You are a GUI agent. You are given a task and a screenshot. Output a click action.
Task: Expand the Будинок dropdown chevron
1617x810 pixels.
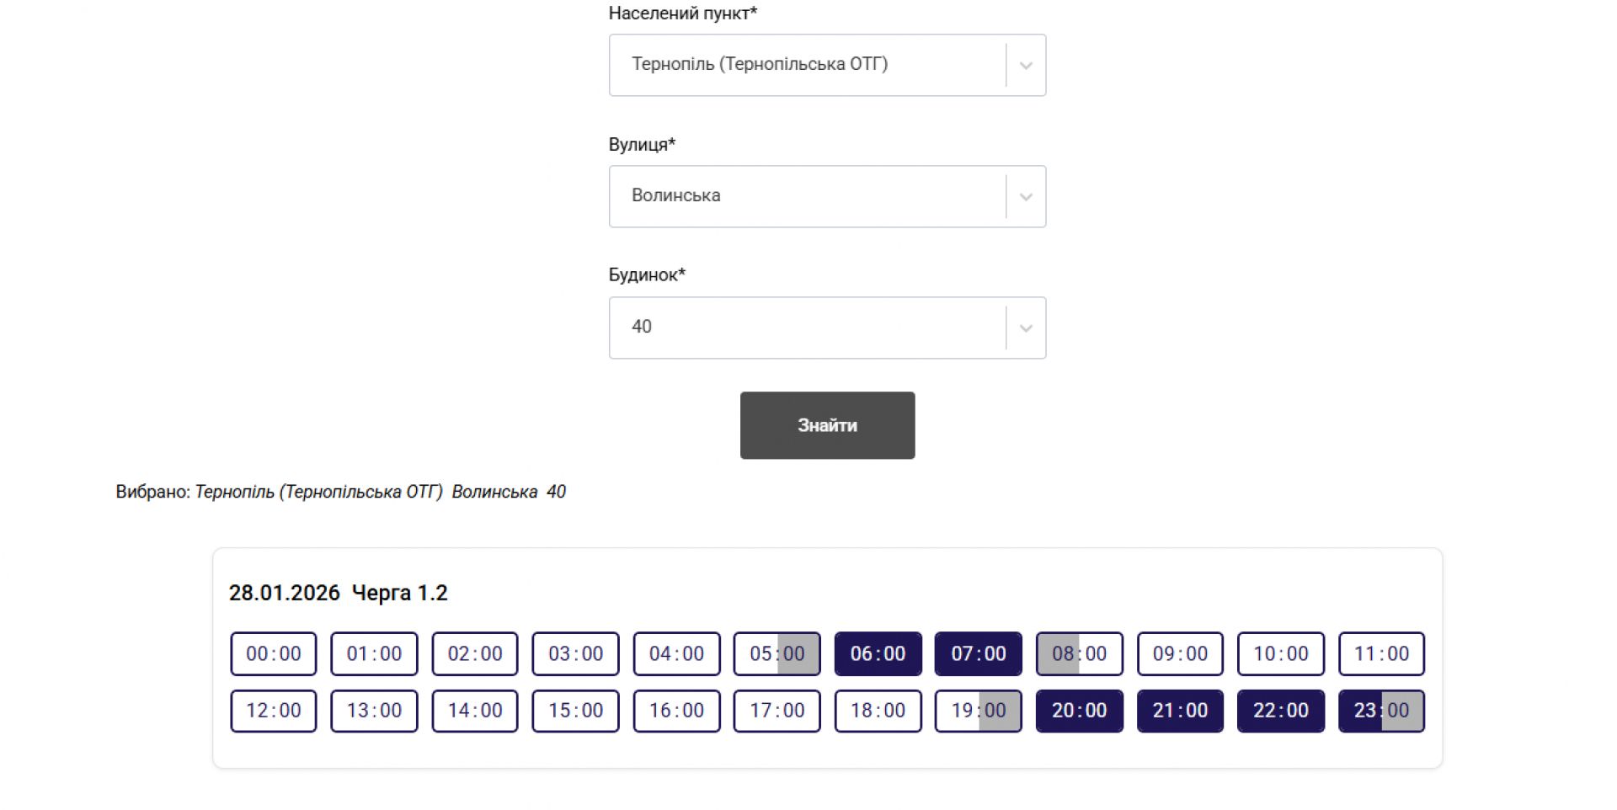click(1025, 328)
